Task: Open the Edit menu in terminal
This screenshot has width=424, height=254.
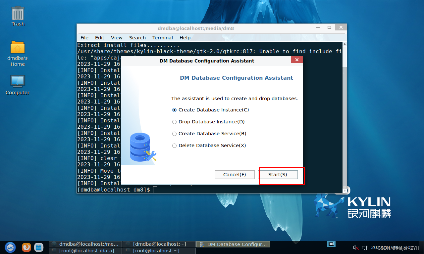Action: point(99,38)
